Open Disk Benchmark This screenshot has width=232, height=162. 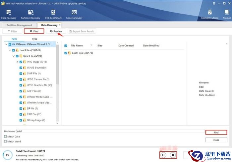pos(53,14)
